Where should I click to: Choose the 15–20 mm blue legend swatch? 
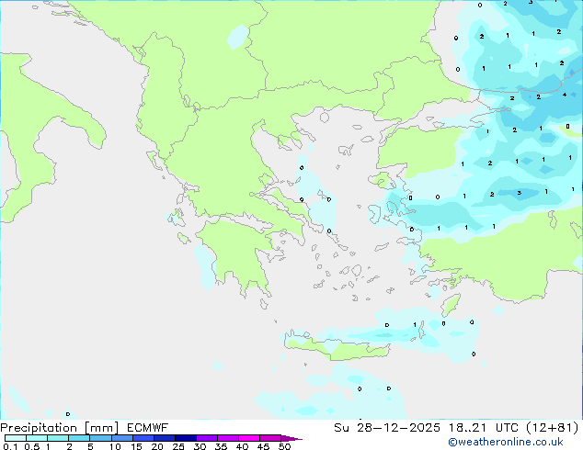143,438
